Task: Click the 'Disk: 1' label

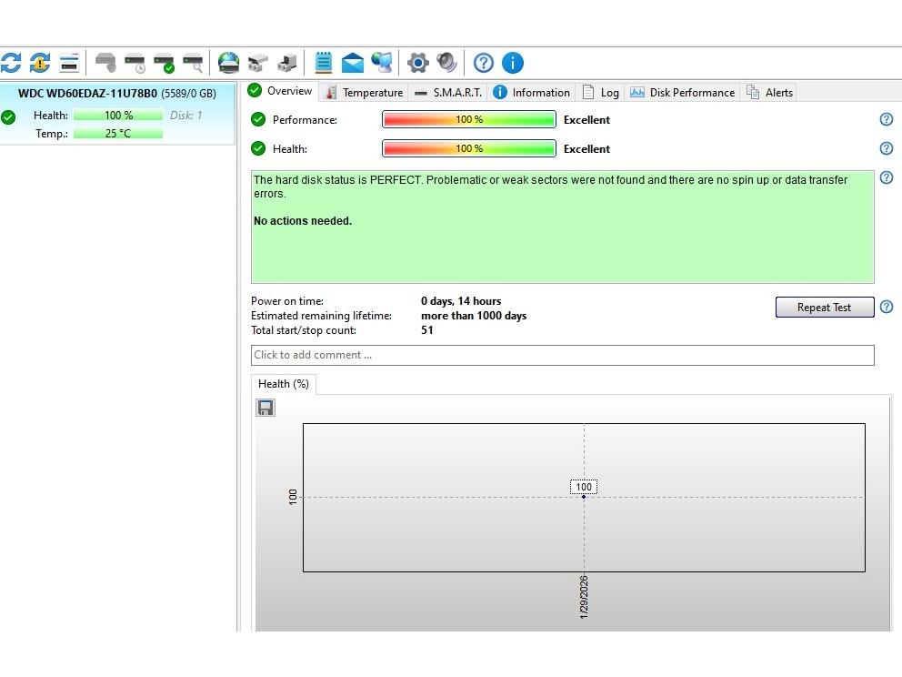Action: 185,116
